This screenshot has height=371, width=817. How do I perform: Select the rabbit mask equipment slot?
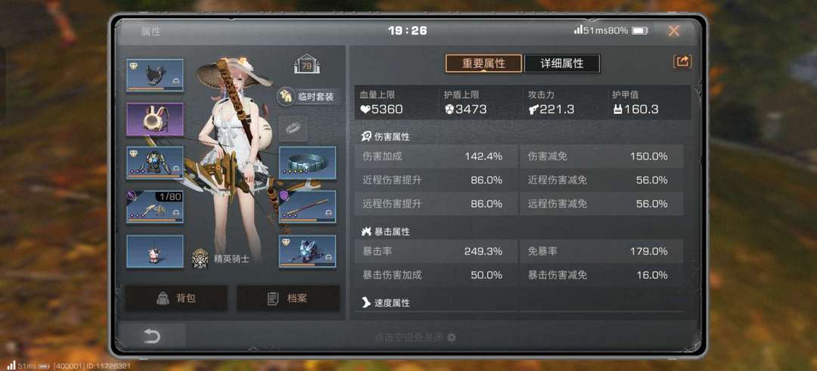[155, 119]
